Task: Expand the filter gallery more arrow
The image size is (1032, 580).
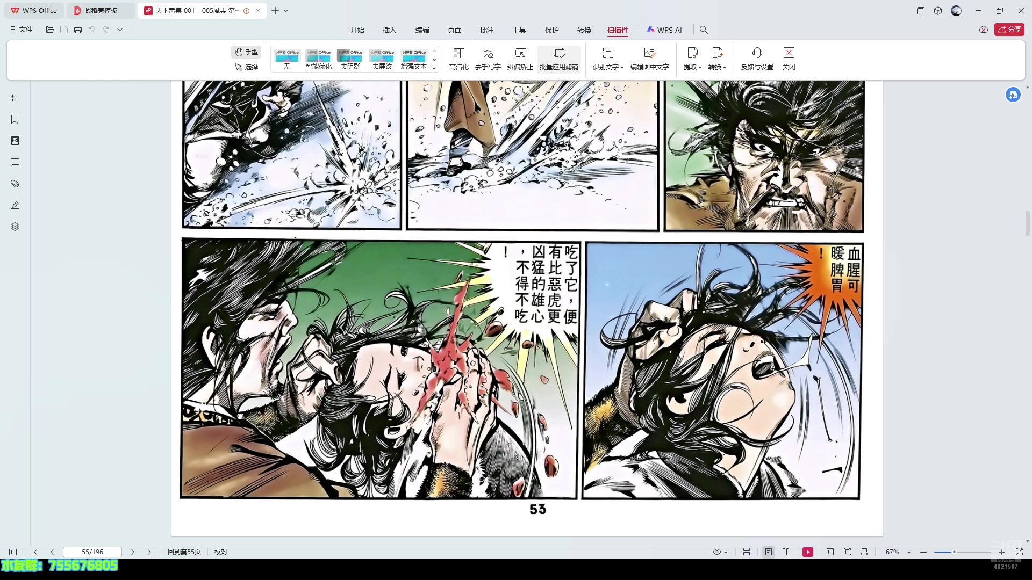Action: 434,68
